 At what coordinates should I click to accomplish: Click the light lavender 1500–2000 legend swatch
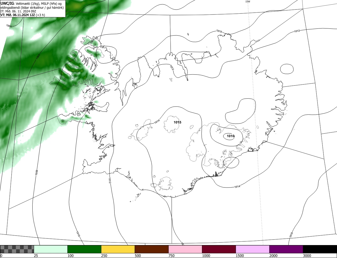pyautogui.click(x=253, y=249)
